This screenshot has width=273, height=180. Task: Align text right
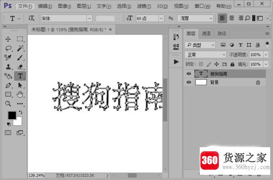point(241,18)
